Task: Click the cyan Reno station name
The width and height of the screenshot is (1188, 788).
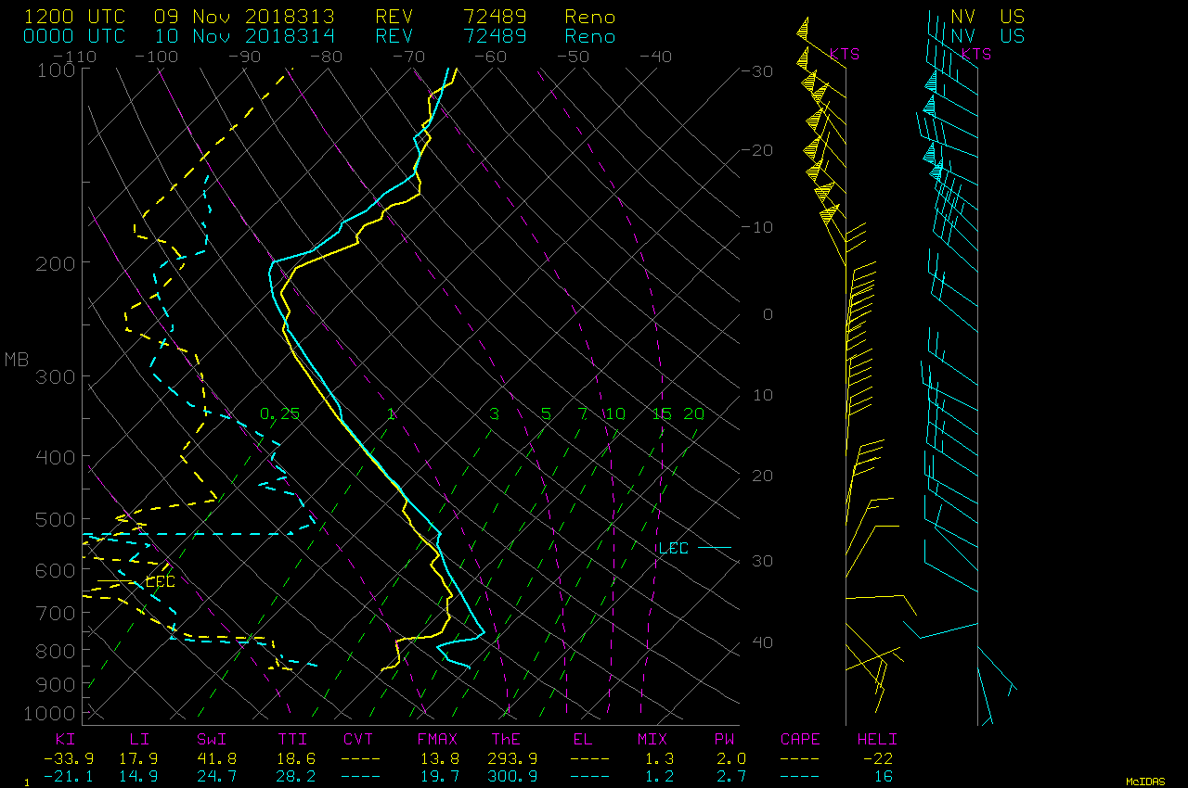Action: (589, 36)
